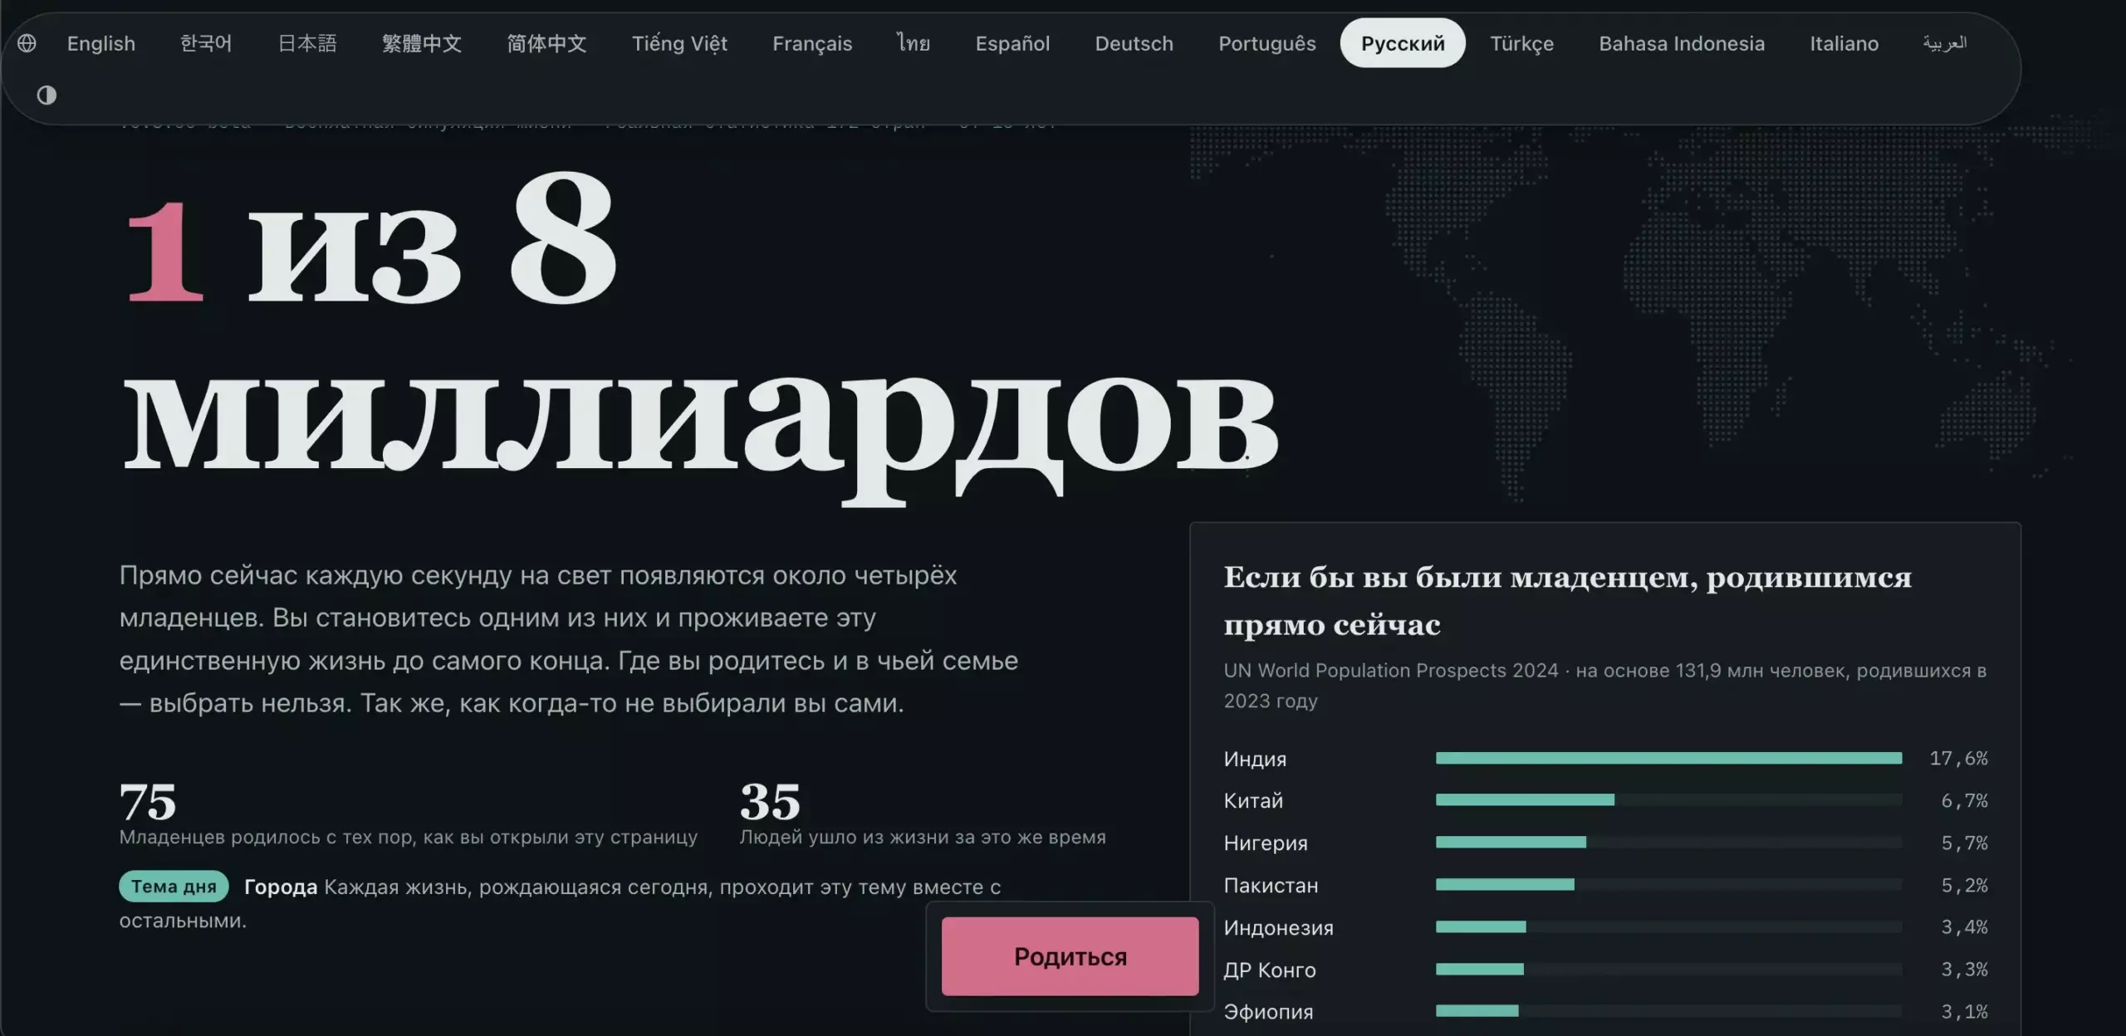
Task: Switch language to English
Action: point(100,43)
